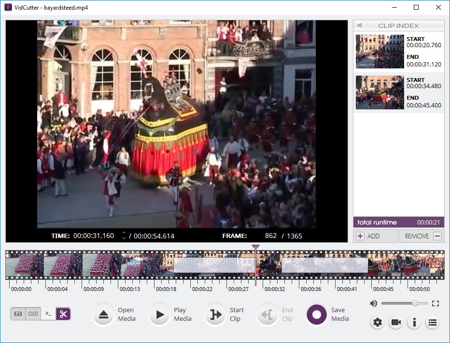This screenshot has width=450, height=343.
Task: Select the clip starting at 00:00:34.480
Action: coord(399,92)
